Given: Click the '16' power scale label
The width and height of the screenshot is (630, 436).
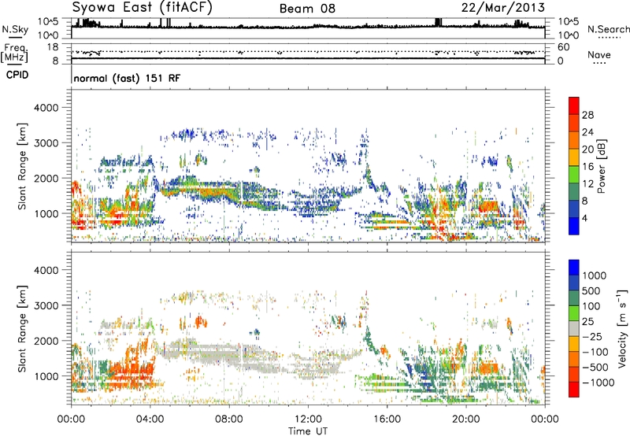Looking at the screenshot, I should [x=587, y=167].
